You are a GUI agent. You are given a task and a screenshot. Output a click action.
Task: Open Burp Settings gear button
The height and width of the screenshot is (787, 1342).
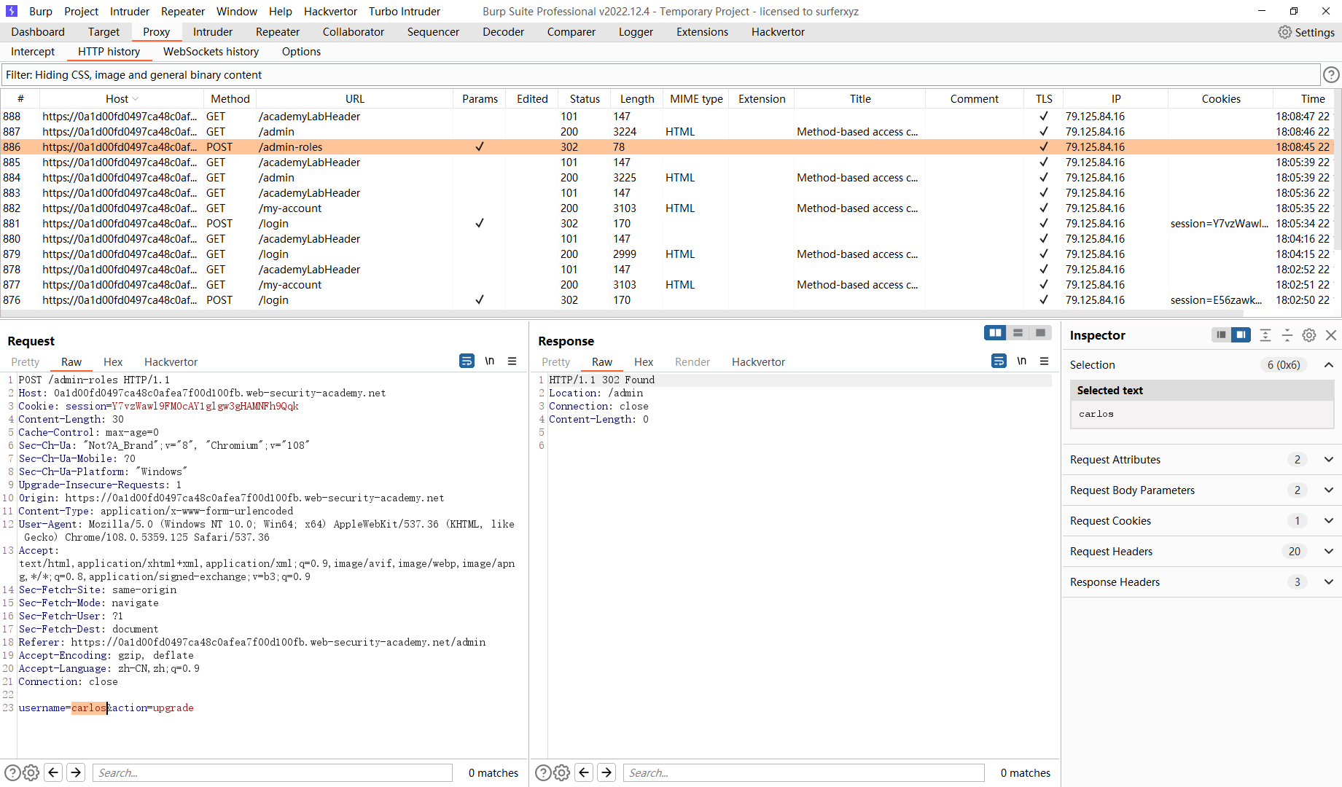click(x=1306, y=32)
